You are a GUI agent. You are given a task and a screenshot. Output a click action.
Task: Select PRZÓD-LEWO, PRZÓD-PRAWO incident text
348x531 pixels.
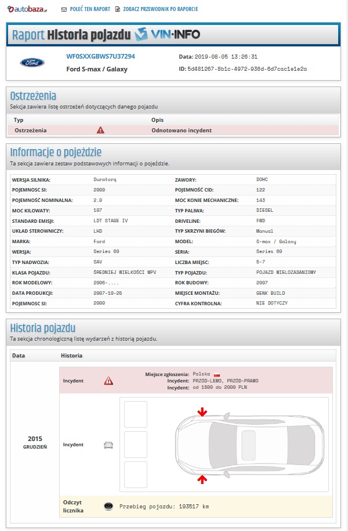[x=226, y=381]
